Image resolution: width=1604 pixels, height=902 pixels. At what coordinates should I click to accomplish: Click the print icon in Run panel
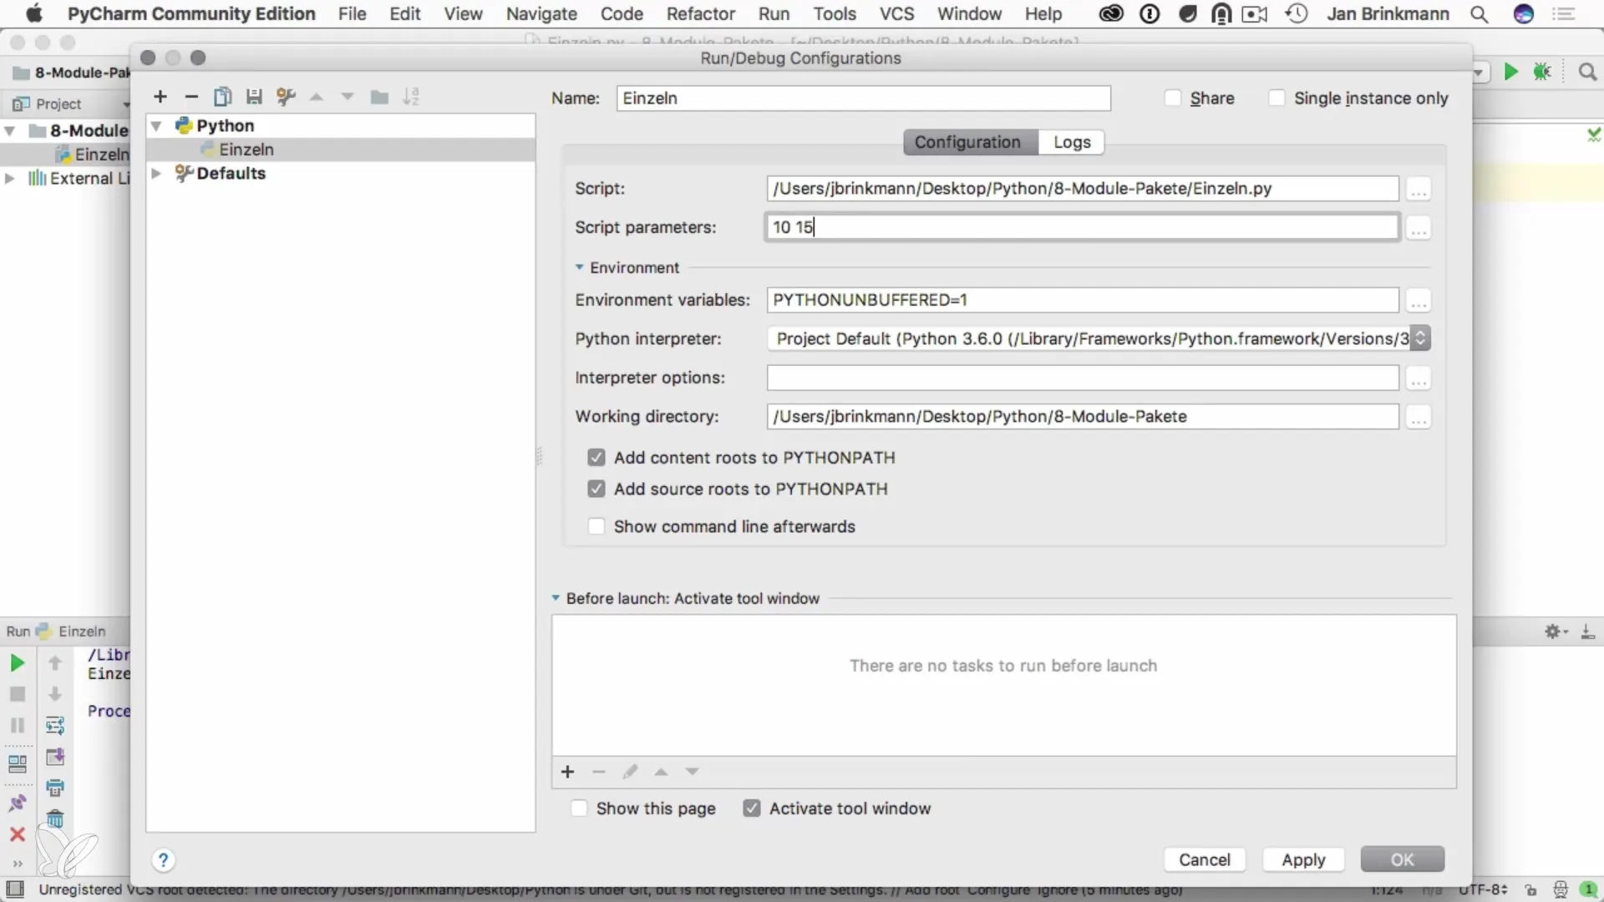coord(55,788)
